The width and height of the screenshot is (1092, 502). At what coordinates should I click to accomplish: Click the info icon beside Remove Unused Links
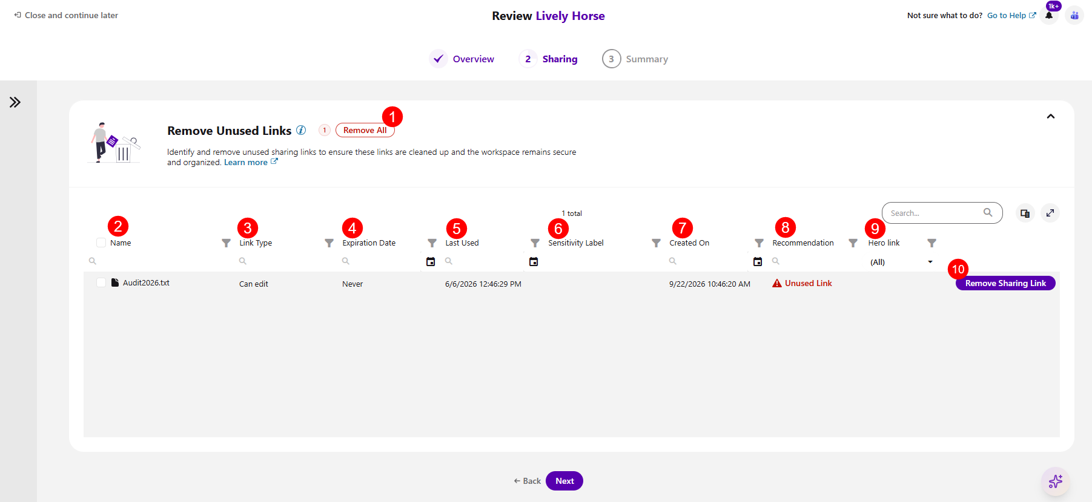(301, 130)
